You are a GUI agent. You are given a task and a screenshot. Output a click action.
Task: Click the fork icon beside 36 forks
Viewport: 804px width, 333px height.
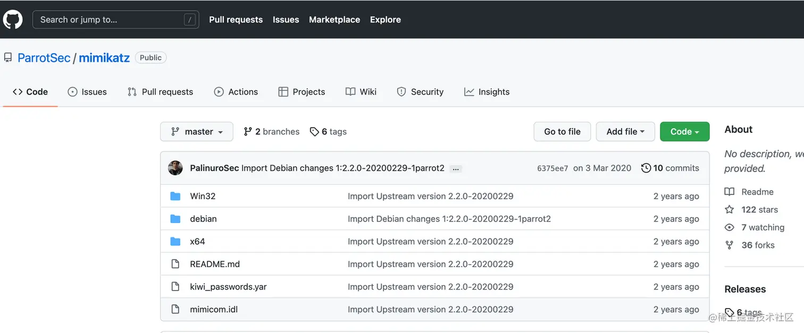click(730, 245)
